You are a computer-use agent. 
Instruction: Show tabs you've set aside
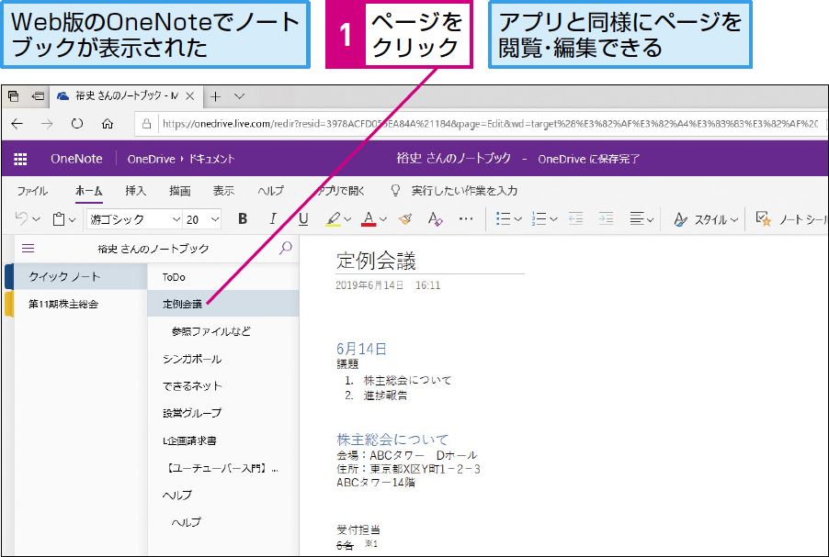13,96
